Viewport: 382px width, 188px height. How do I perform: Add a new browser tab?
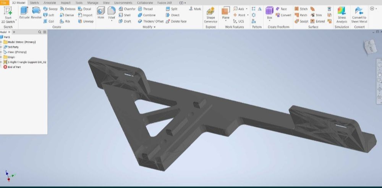(x=14, y=32)
